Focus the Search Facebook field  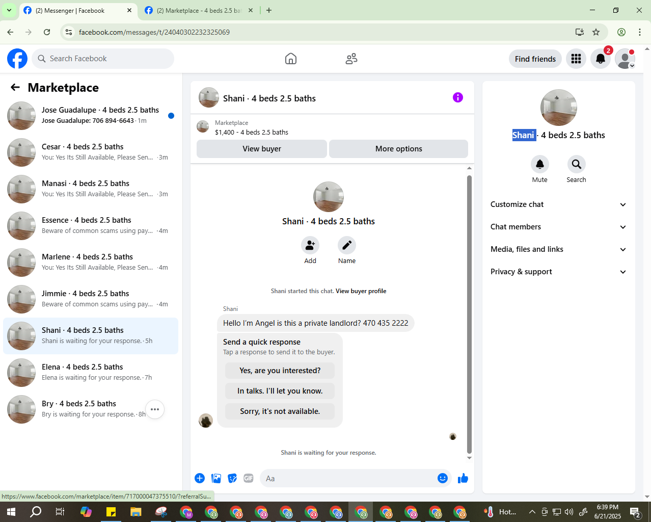pyautogui.click(x=103, y=59)
